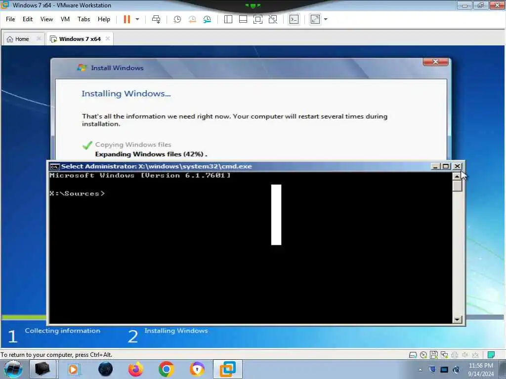Click the Expanding Windows files progress text
This screenshot has height=379, width=506.
(x=151, y=154)
